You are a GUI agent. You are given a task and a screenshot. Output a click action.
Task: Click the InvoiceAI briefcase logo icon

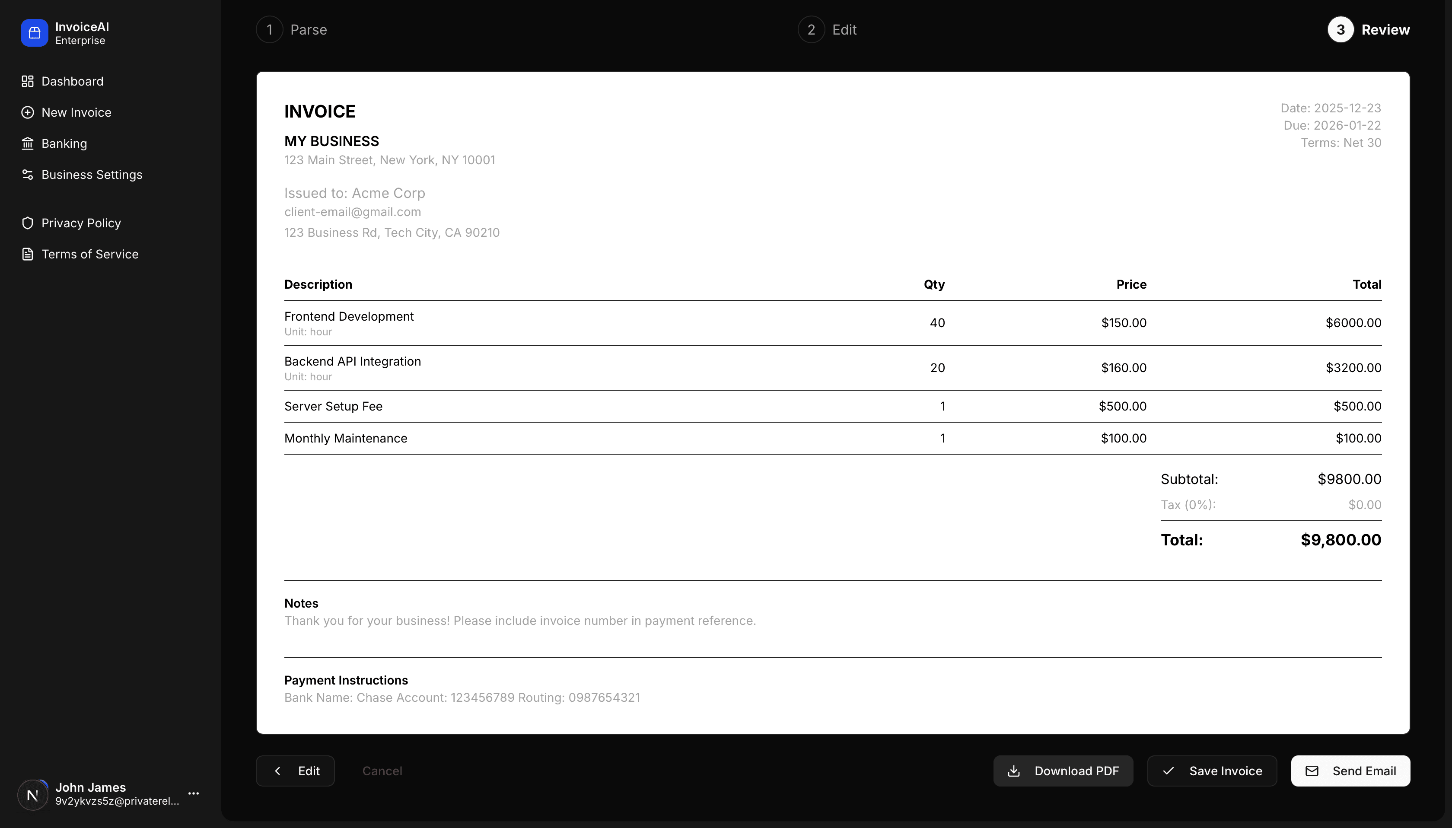[x=34, y=32]
